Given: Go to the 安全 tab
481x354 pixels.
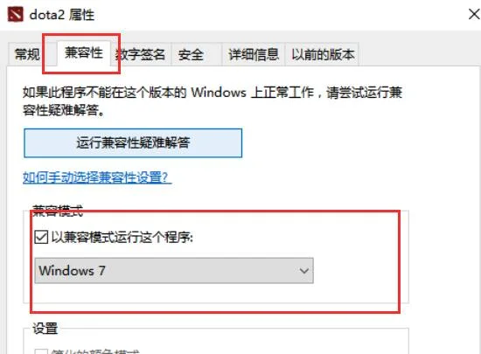Looking at the screenshot, I should click(191, 54).
